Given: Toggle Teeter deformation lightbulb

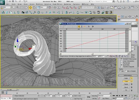Looking at the screenshot, I should click(x=132, y=84).
